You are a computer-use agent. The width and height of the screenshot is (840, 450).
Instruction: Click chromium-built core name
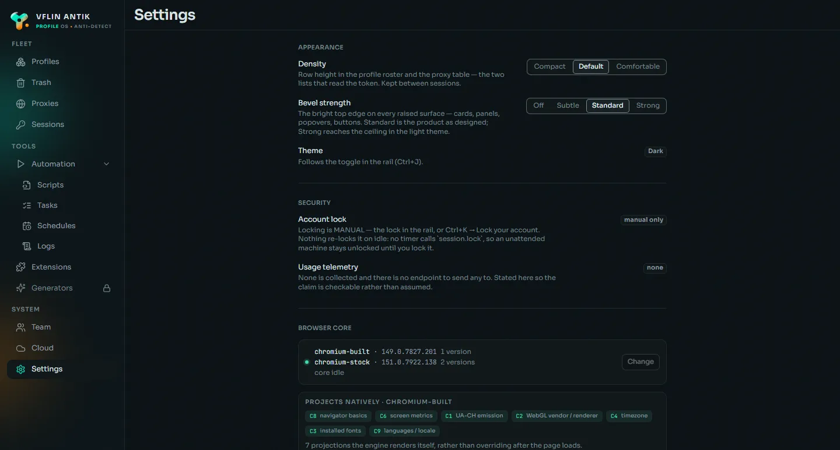pos(342,352)
